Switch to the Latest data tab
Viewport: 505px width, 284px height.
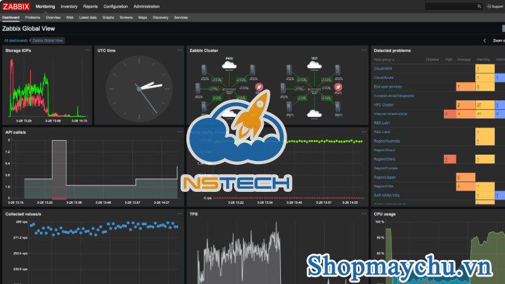tap(88, 18)
